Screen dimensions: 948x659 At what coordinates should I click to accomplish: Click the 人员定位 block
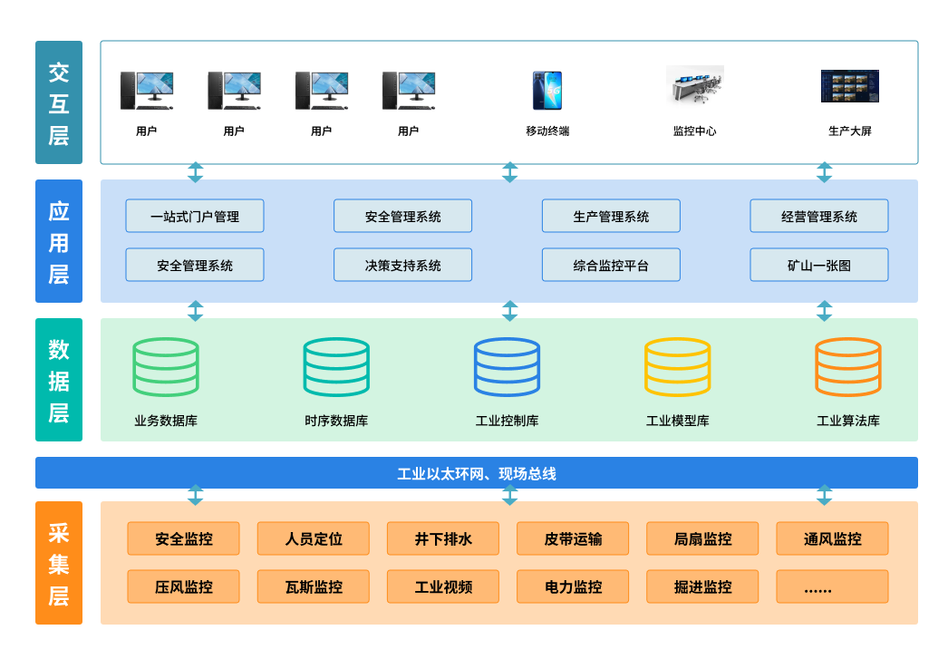(x=314, y=538)
